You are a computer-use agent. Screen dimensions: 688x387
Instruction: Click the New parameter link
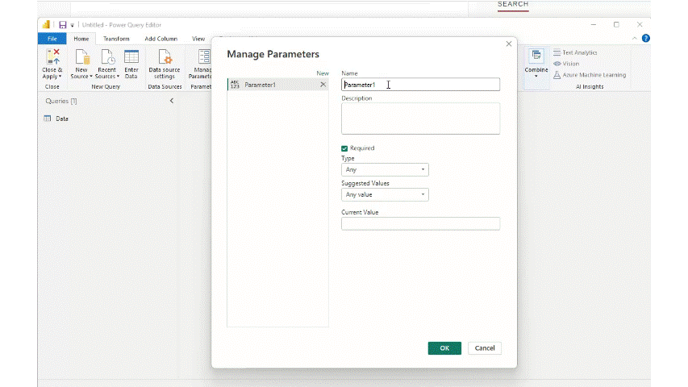322,73
